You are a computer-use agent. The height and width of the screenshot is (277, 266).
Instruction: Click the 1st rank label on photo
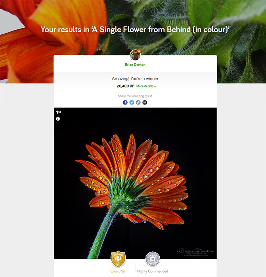58,112
